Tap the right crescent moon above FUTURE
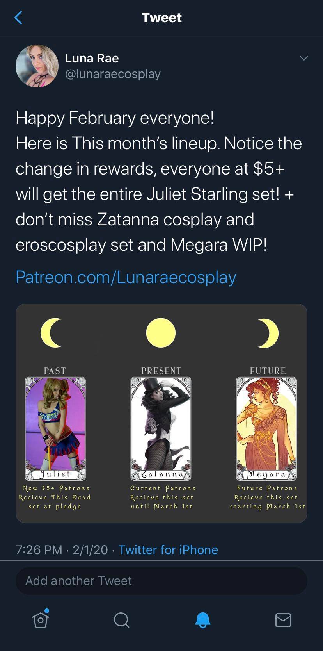Screen dimensions: 323x651 [x=268, y=333]
